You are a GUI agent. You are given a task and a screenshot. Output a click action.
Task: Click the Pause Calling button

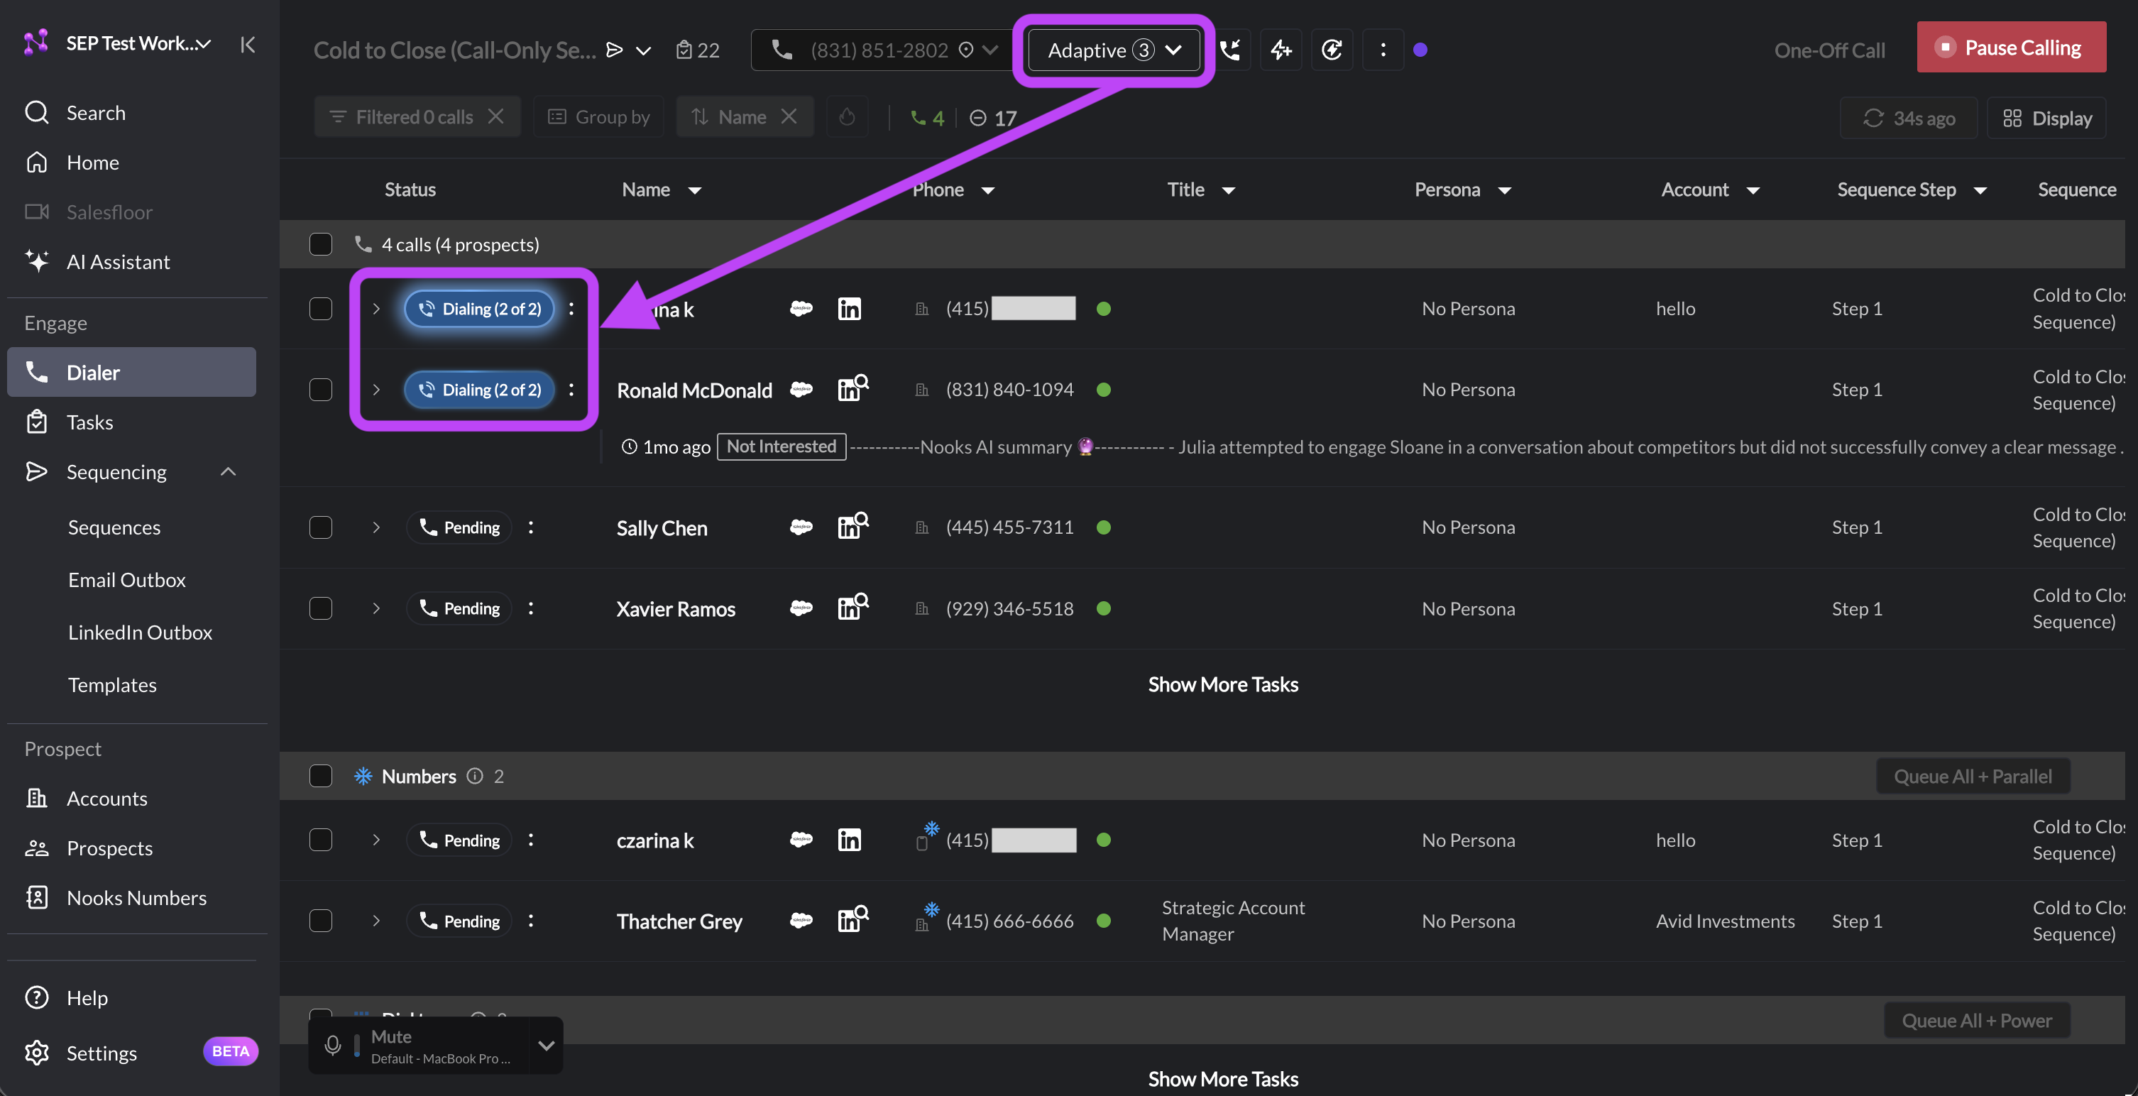2011,48
